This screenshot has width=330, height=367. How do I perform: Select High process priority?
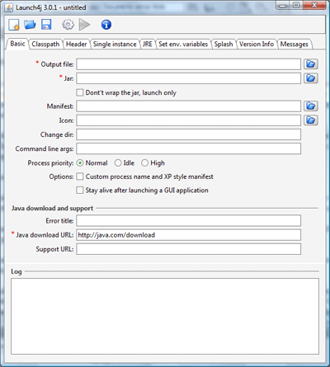click(144, 163)
